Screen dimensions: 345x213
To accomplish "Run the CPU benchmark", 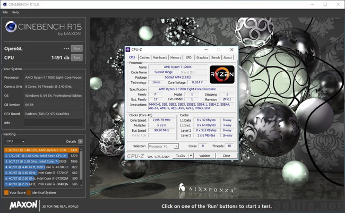I will click(76, 57).
